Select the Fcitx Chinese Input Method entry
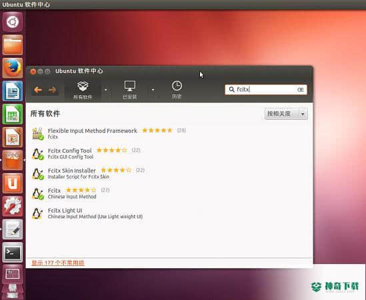The image size is (366, 300). pos(169,194)
